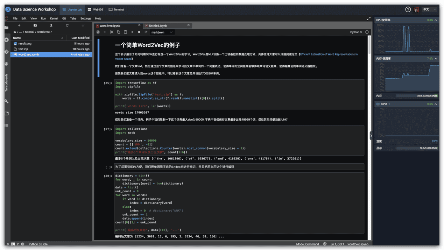444x250 pixels.
Task: Cut the selected cell with scissors icon
Action: (112, 32)
